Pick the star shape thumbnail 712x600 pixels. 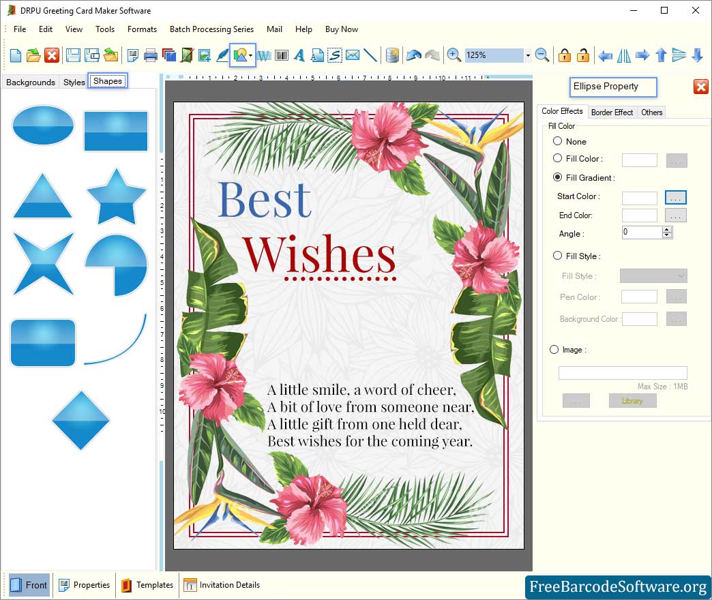point(116,196)
